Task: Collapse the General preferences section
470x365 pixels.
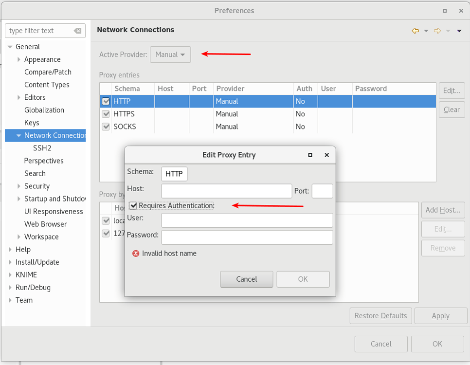Action: 10,47
